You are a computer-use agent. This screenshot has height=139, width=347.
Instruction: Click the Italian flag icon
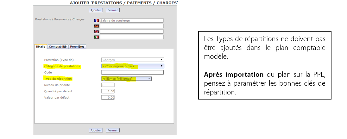[97, 37]
